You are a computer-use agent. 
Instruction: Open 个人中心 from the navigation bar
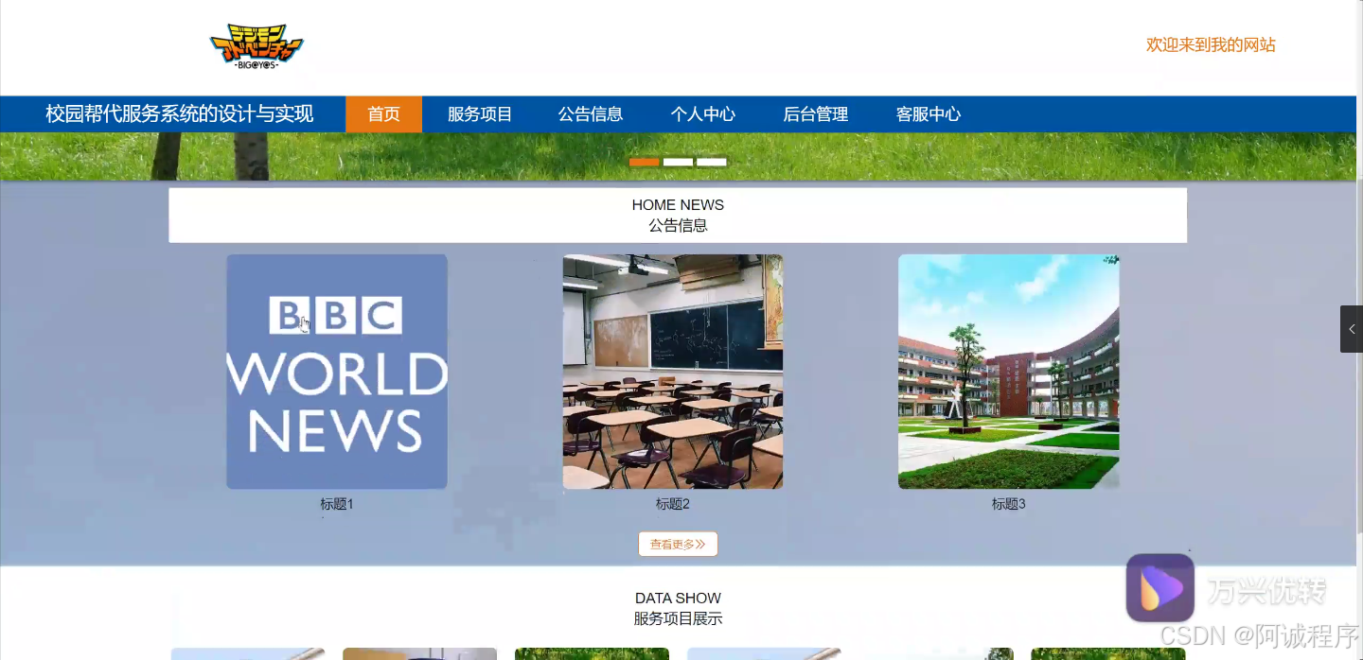pos(703,114)
